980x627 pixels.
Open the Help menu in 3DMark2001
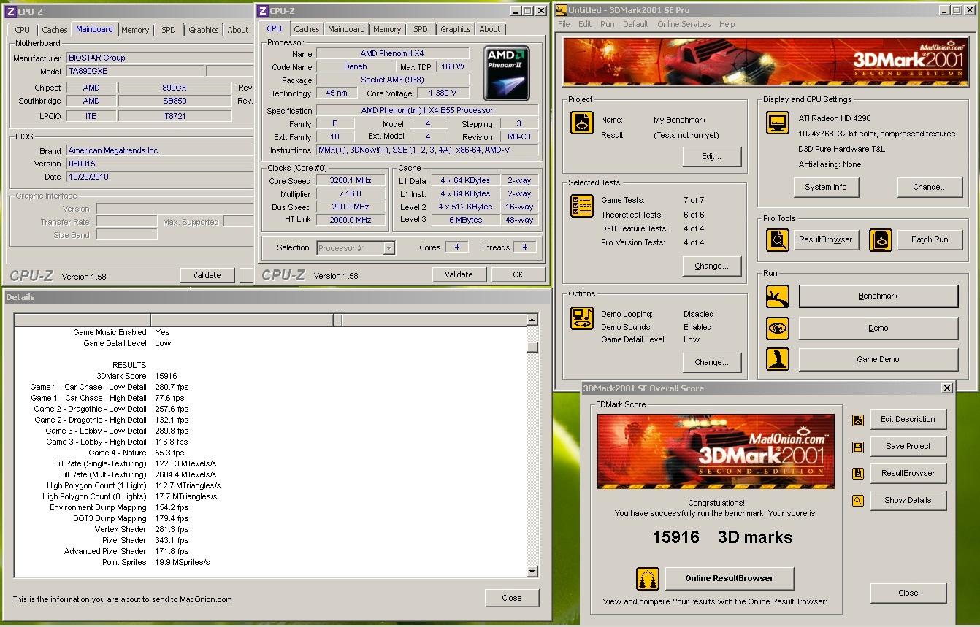coord(727,24)
